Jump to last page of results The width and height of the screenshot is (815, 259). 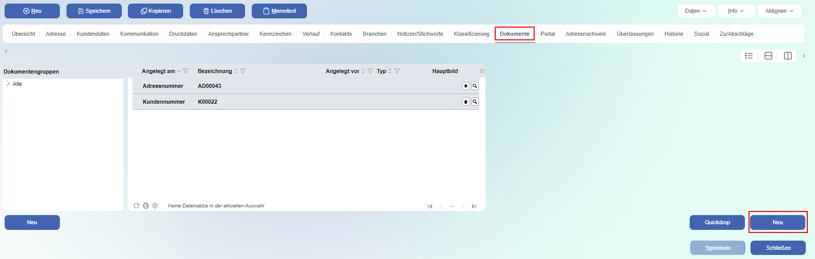point(474,206)
